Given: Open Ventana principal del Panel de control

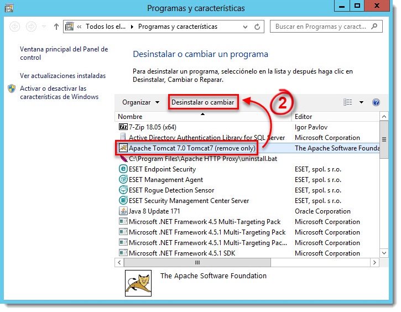Looking at the screenshot, I should (64, 53).
